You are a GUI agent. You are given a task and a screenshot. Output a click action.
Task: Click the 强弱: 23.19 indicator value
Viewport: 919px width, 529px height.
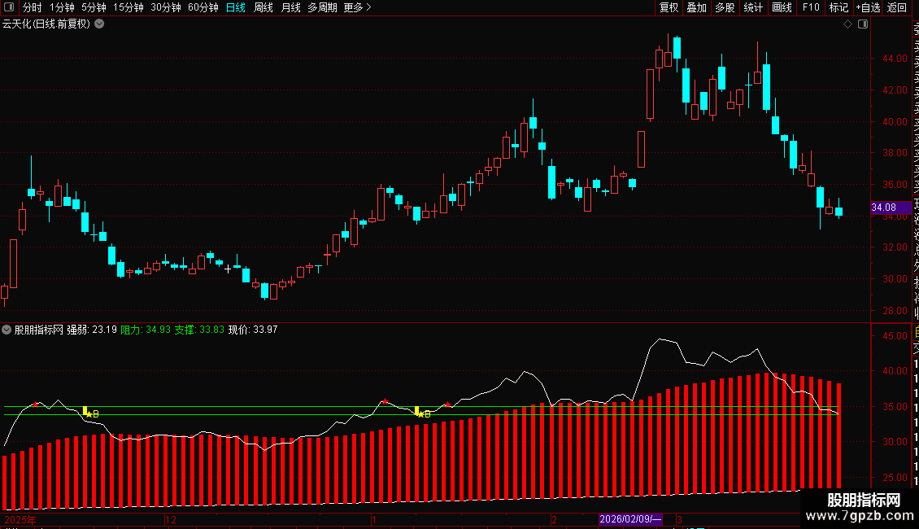(91, 330)
